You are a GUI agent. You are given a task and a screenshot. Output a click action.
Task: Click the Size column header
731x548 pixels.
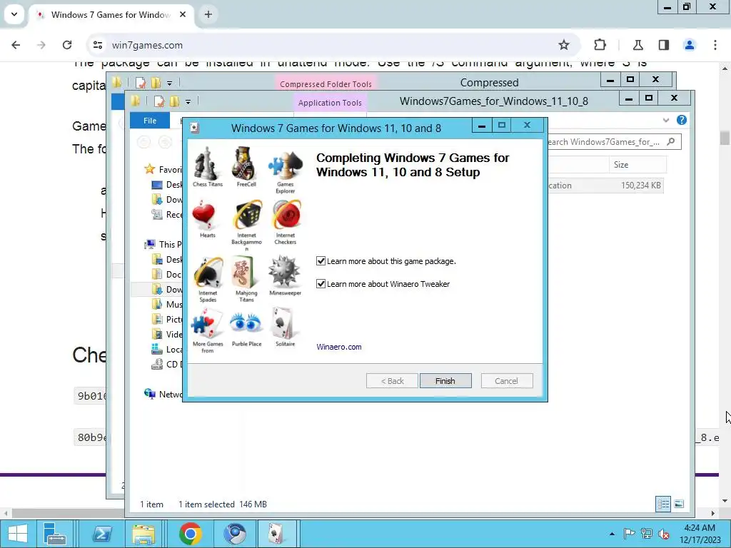[x=637, y=165]
